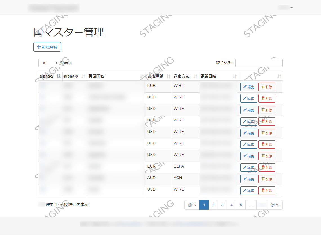Viewport: 321px width, 235px height.
Task: Edit the AUD ACH row
Action: [x=248, y=179]
